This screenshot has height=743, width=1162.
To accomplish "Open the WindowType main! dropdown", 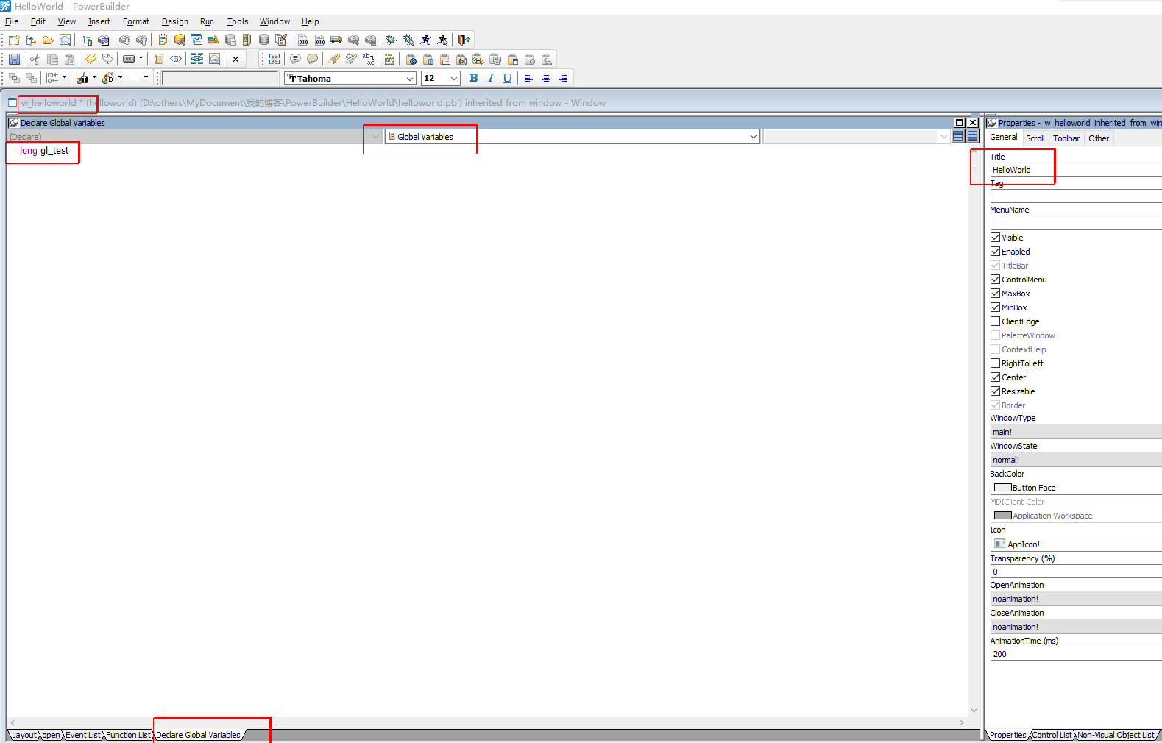I will [1076, 432].
